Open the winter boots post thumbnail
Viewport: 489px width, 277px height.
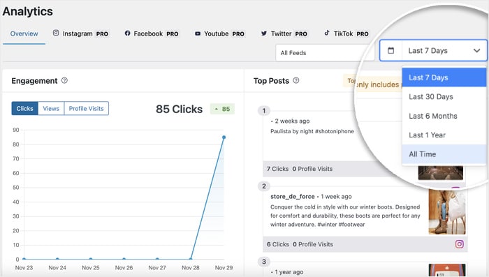(x=447, y=212)
